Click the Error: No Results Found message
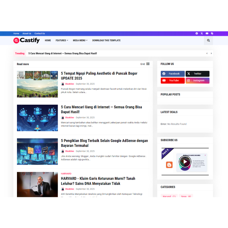 [174, 124]
